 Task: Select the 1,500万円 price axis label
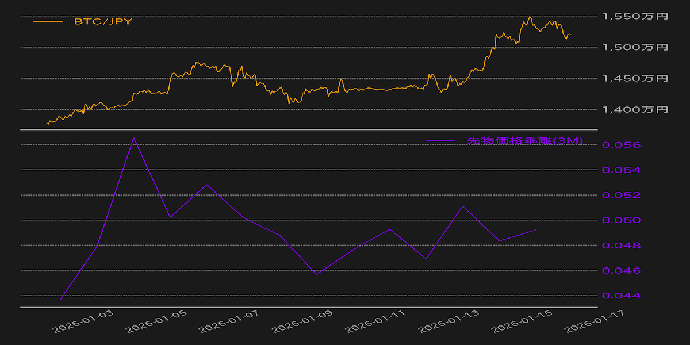tap(635, 47)
